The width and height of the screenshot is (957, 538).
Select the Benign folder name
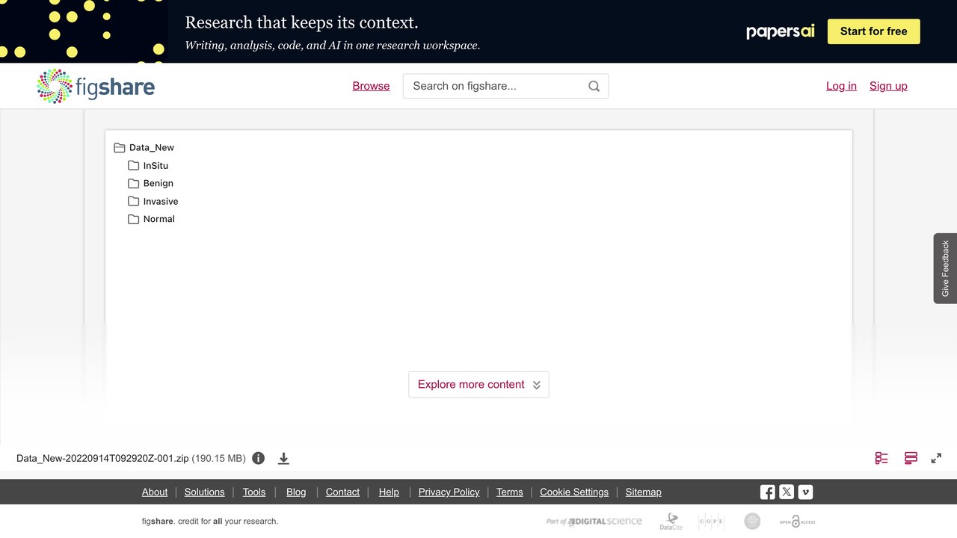tap(159, 183)
